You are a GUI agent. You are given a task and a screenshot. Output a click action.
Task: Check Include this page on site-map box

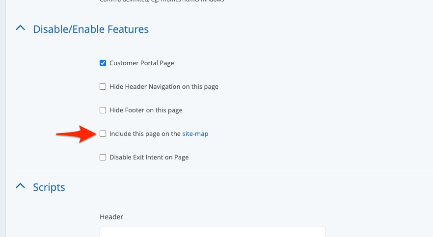pos(103,133)
